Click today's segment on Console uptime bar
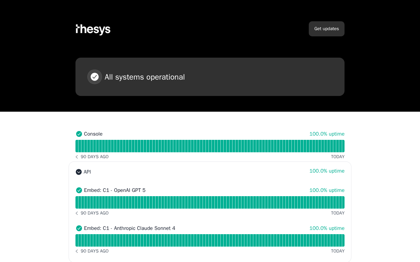This screenshot has width=420, height=262. pos(343,146)
